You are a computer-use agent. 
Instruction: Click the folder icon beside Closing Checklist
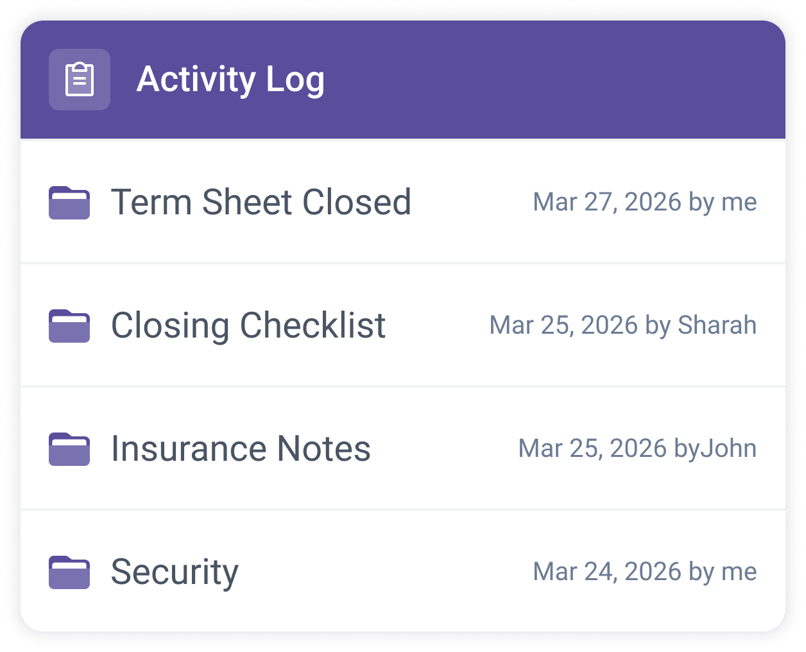(x=69, y=325)
